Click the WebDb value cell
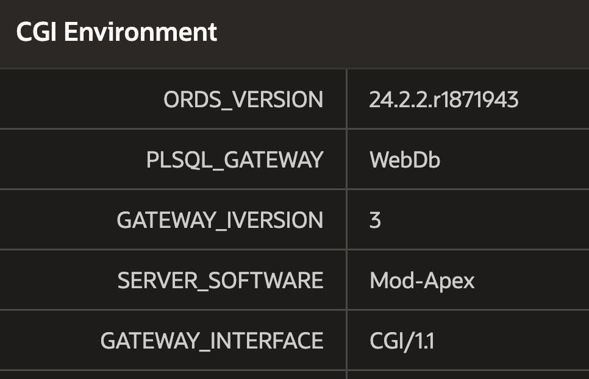The image size is (589, 379). pos(468,160)
